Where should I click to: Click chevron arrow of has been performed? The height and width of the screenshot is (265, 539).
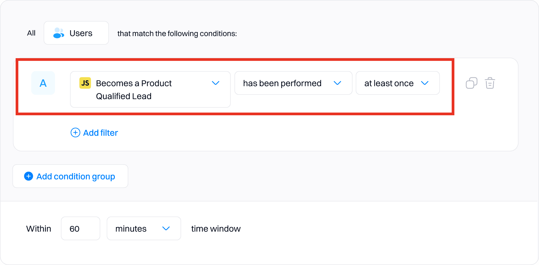337,83
